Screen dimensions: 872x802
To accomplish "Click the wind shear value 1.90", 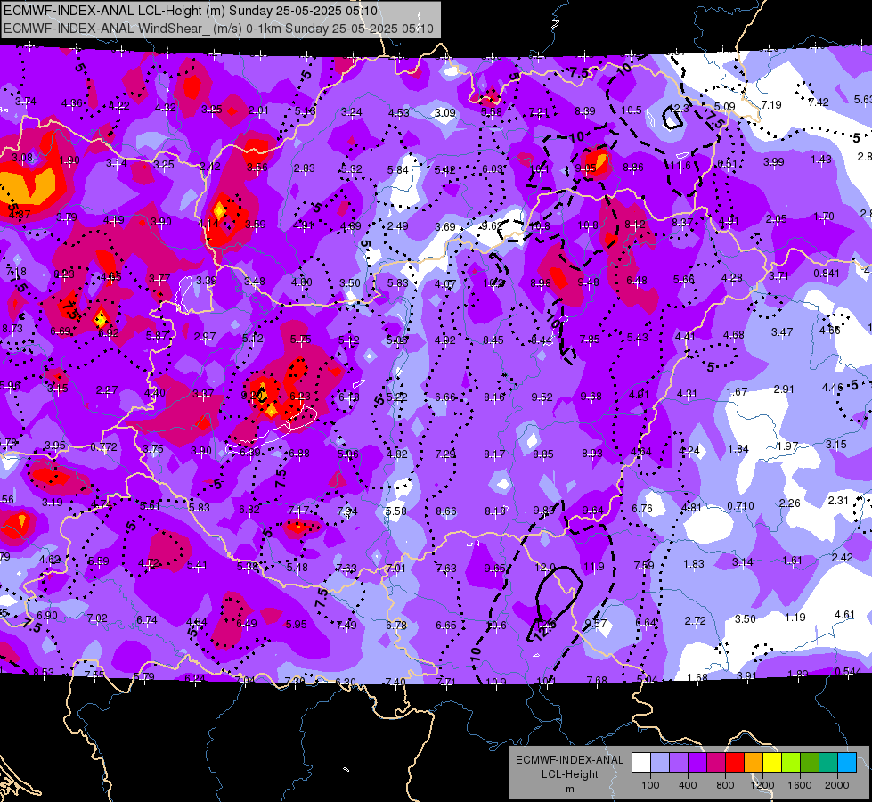I will click(69, 160).
